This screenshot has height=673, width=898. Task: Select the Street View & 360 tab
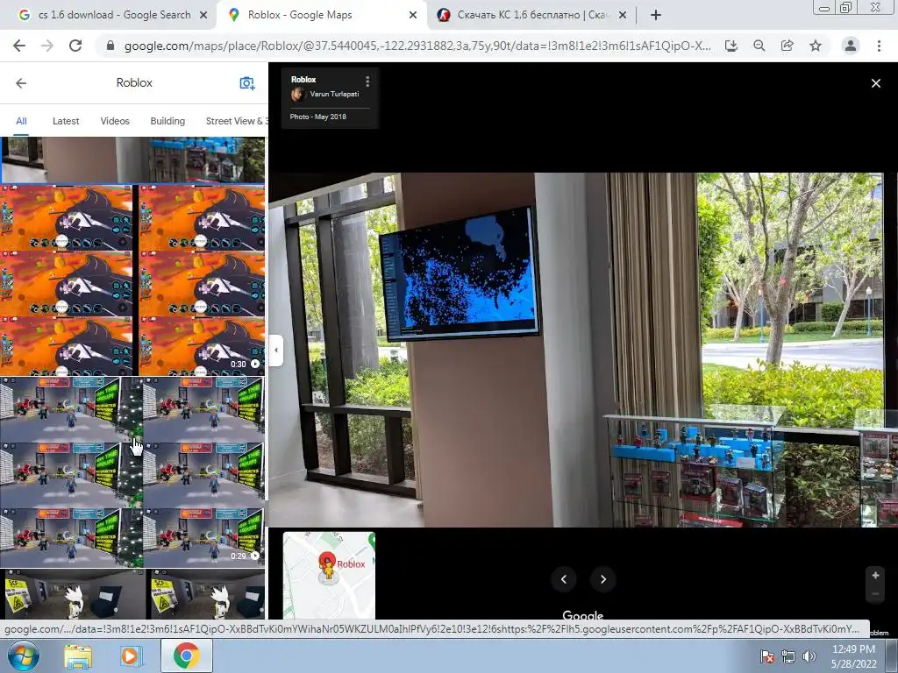(237, 121)
